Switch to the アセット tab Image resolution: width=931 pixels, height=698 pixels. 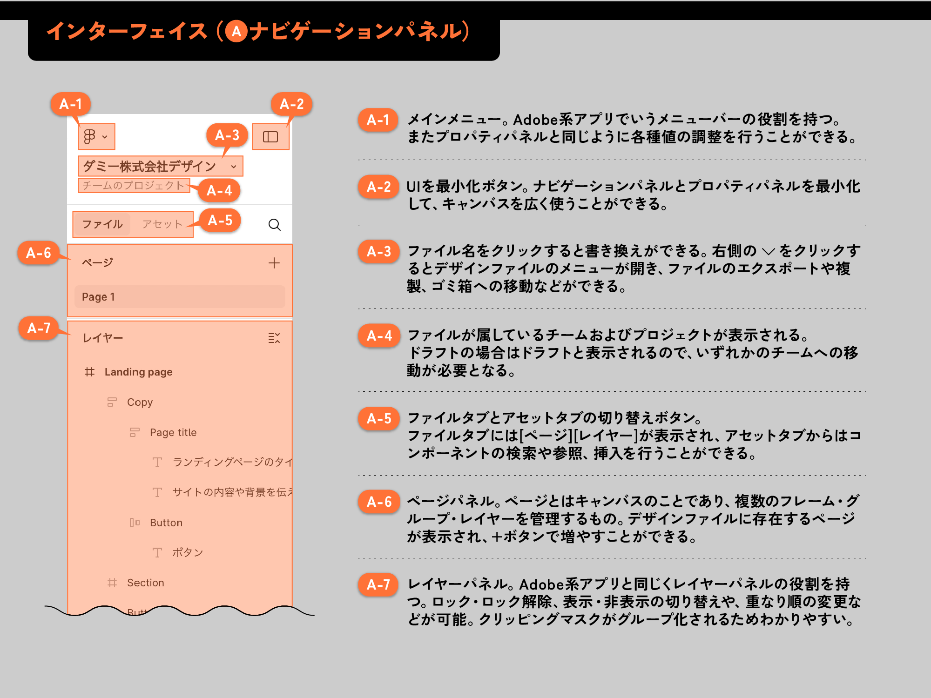click(x=162, y=224)
